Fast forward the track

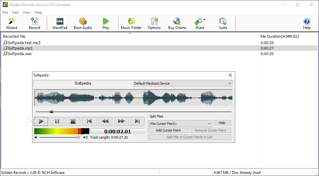[121, 121]
